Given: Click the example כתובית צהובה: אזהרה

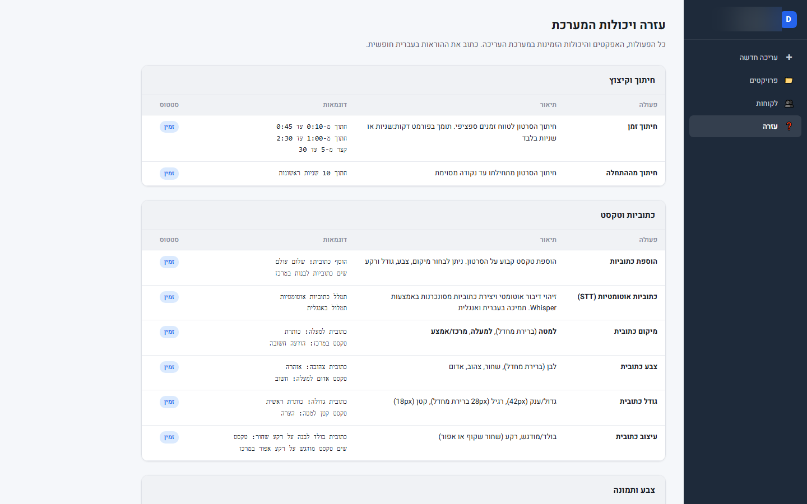Looking at the screenshot, I should (316, 367).
